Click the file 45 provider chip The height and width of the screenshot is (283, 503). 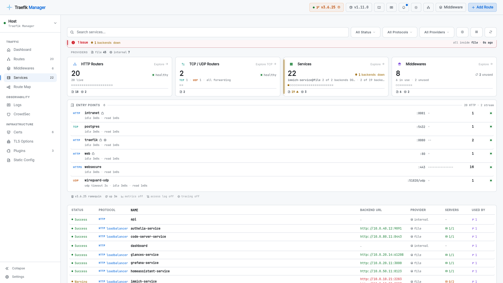pos(99,52)
